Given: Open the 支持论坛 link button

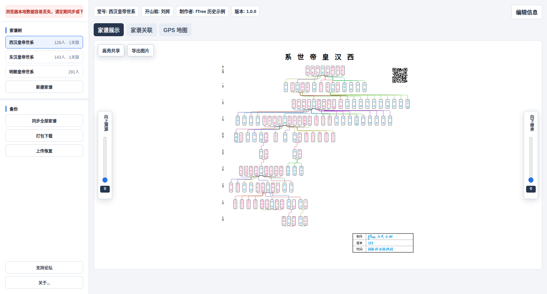Looking at the screenshot, I should (x=44, y=267).
